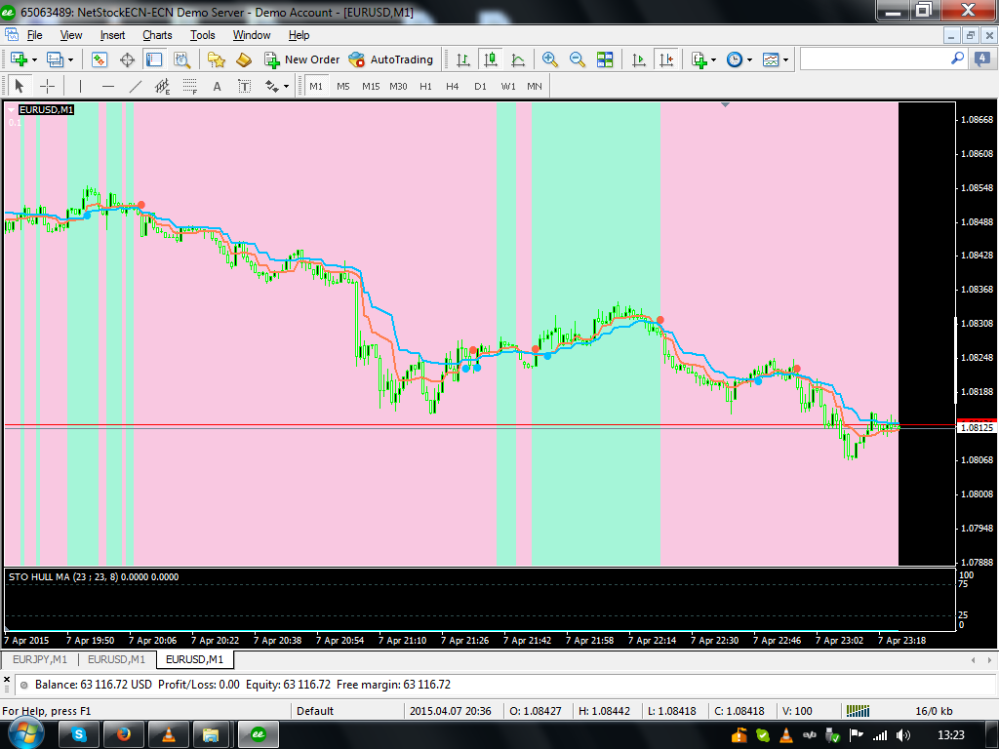Select the Text tool
This screenshot has width=999, height=749.
[x=218, y=86]
